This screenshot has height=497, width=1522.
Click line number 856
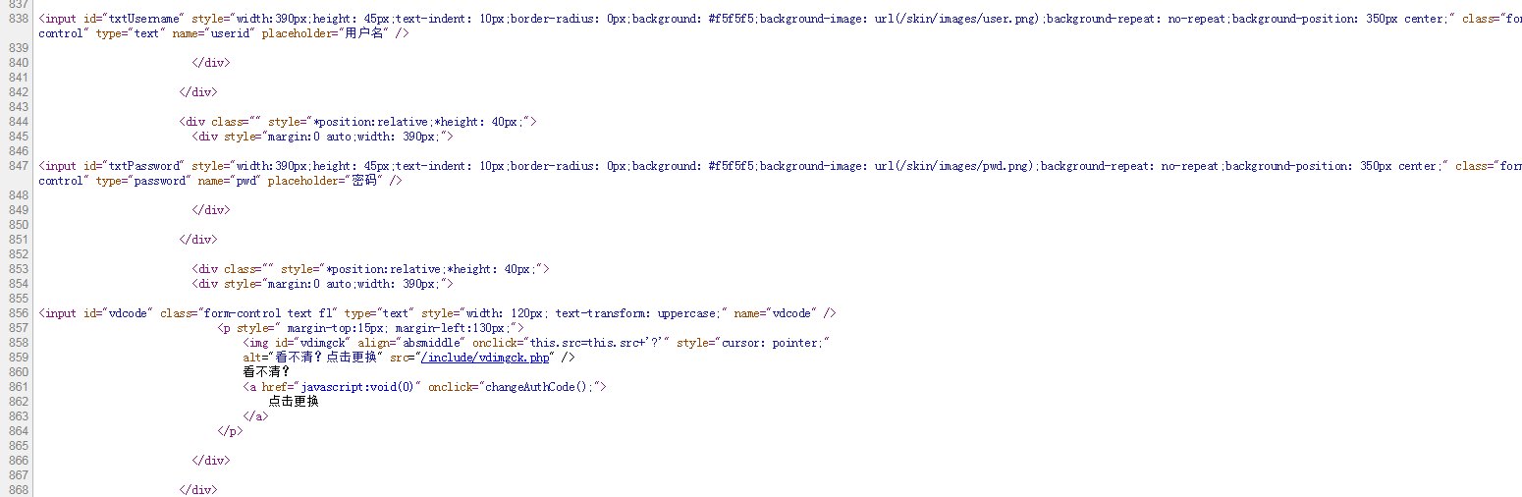(x=17, y=313)
